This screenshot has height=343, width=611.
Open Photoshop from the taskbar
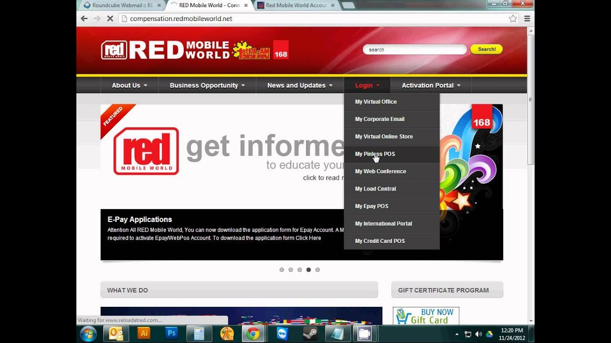tap(171, 333)
